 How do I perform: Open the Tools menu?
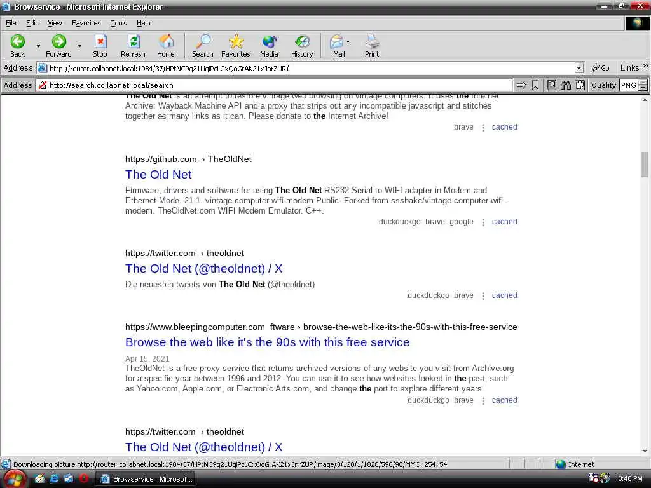tap(119, 23)
